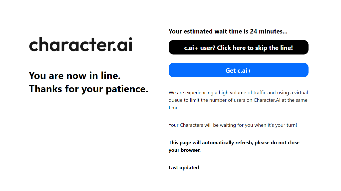Click the "Last updated" label
Viewport: 341px width, 191px height.
pos(184,168)
